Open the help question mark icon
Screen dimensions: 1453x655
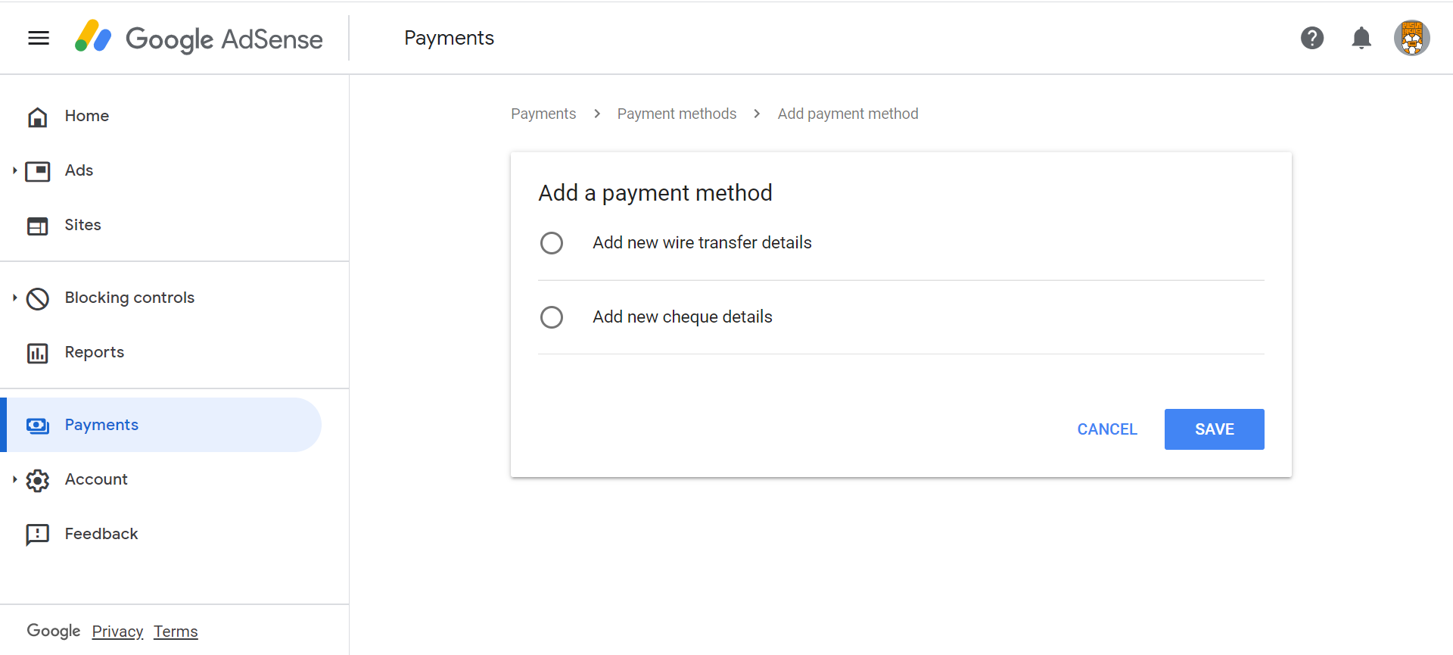click(x=1311, y=38)
